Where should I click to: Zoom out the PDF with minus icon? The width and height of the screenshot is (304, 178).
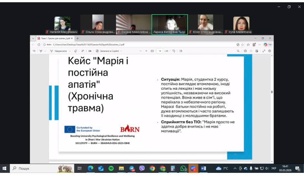(x=141, y=51)
